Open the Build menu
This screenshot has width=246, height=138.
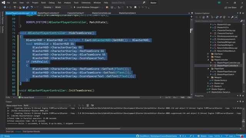(43, 3)
